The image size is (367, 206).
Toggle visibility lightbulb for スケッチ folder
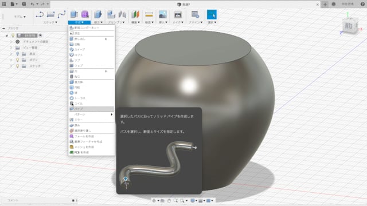click(17, 66)
